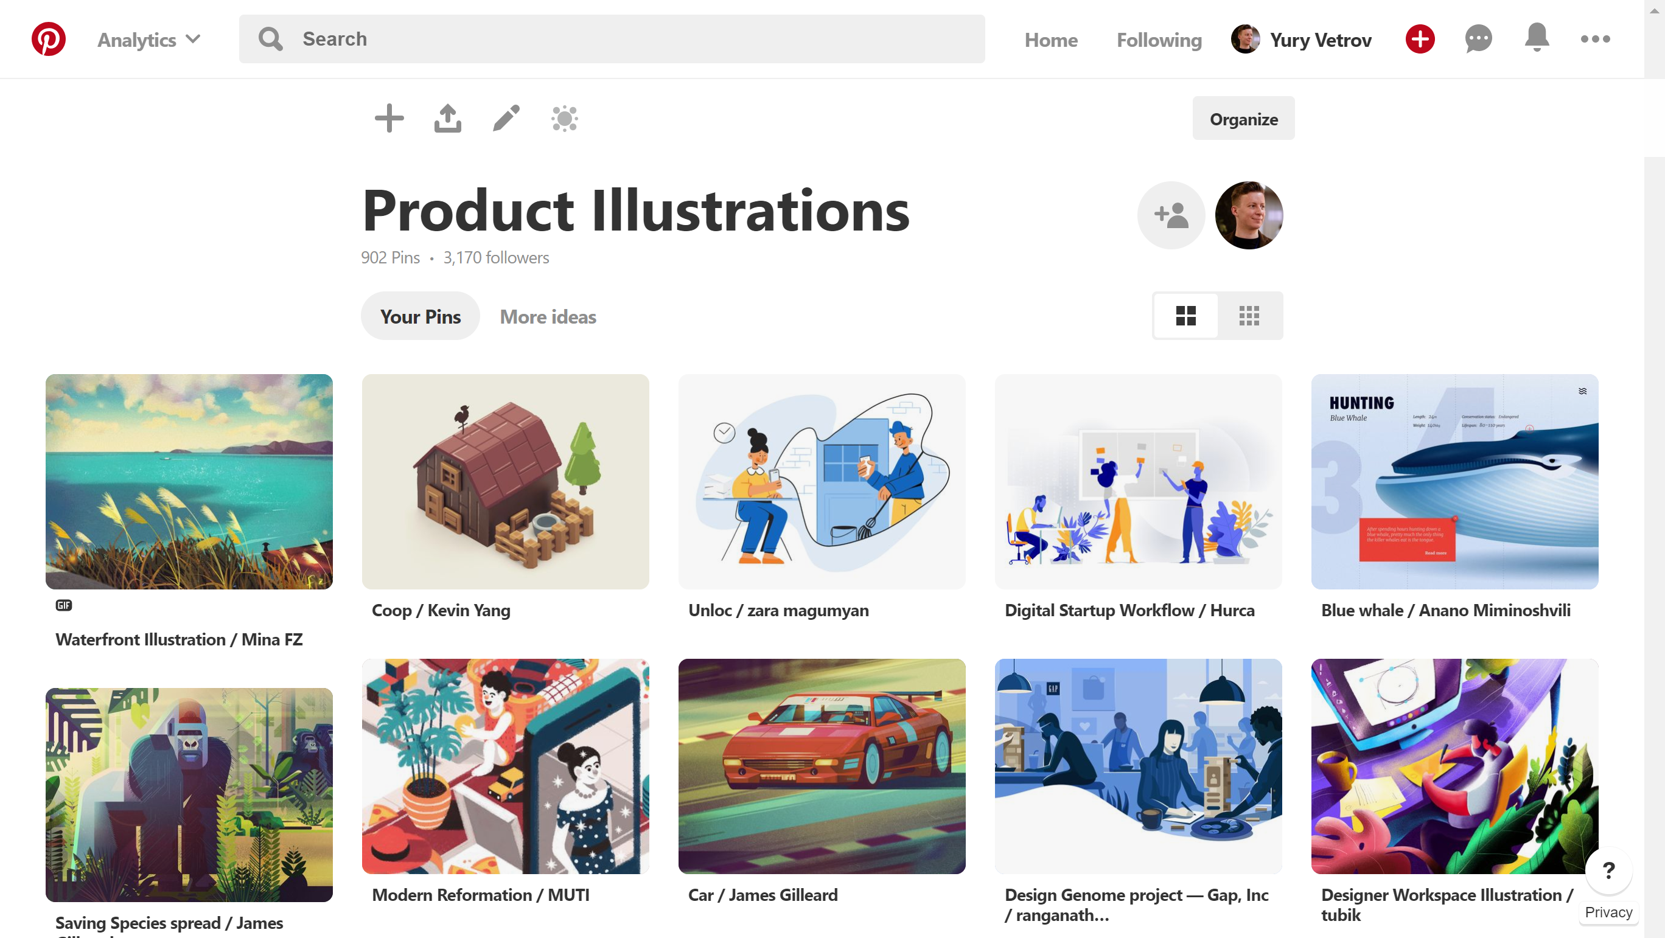The height and width of the screenshot is (938, 1665).
Task: Click the sunburst board insights icon
Action: click(x=564, y=118)
